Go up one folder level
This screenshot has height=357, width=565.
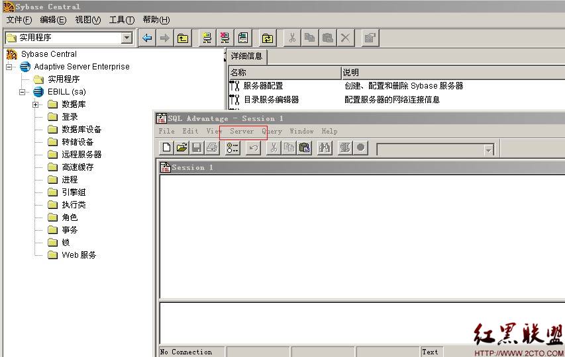[183, 38]
